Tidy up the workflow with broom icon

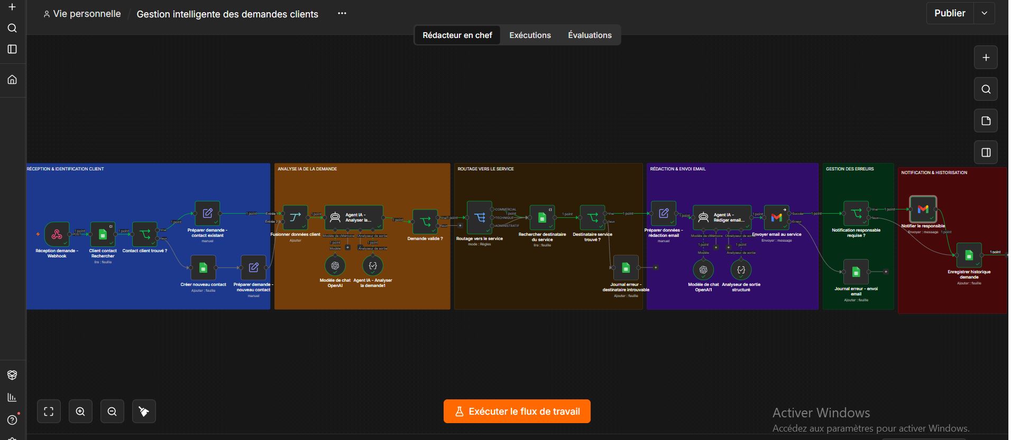click(144, 412)
